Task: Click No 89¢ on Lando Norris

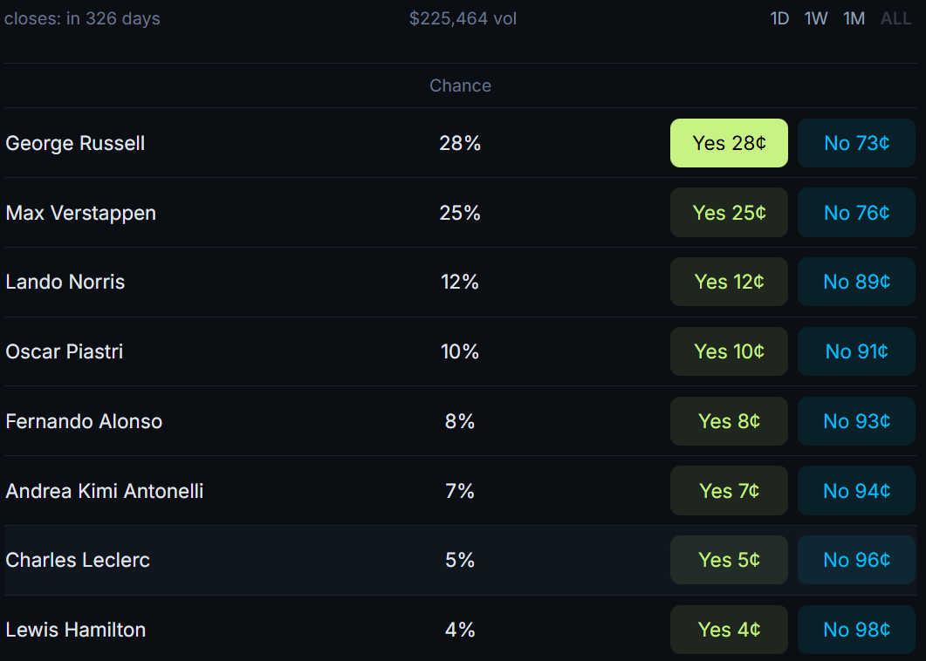Action: point(856,282)
